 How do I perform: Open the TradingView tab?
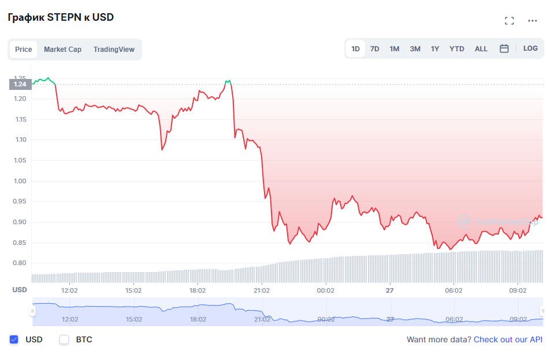[114, 50]
